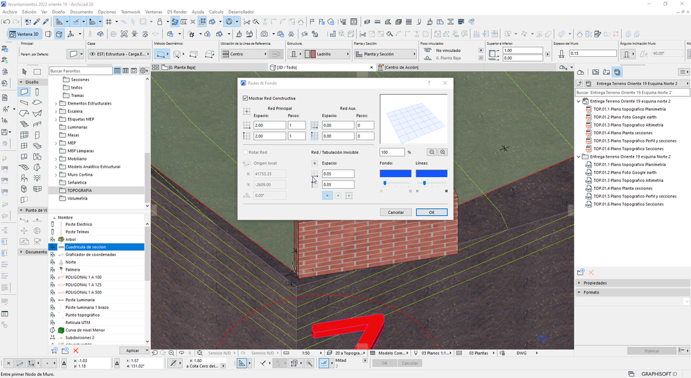Open the Documento menu

click(81, 12)
